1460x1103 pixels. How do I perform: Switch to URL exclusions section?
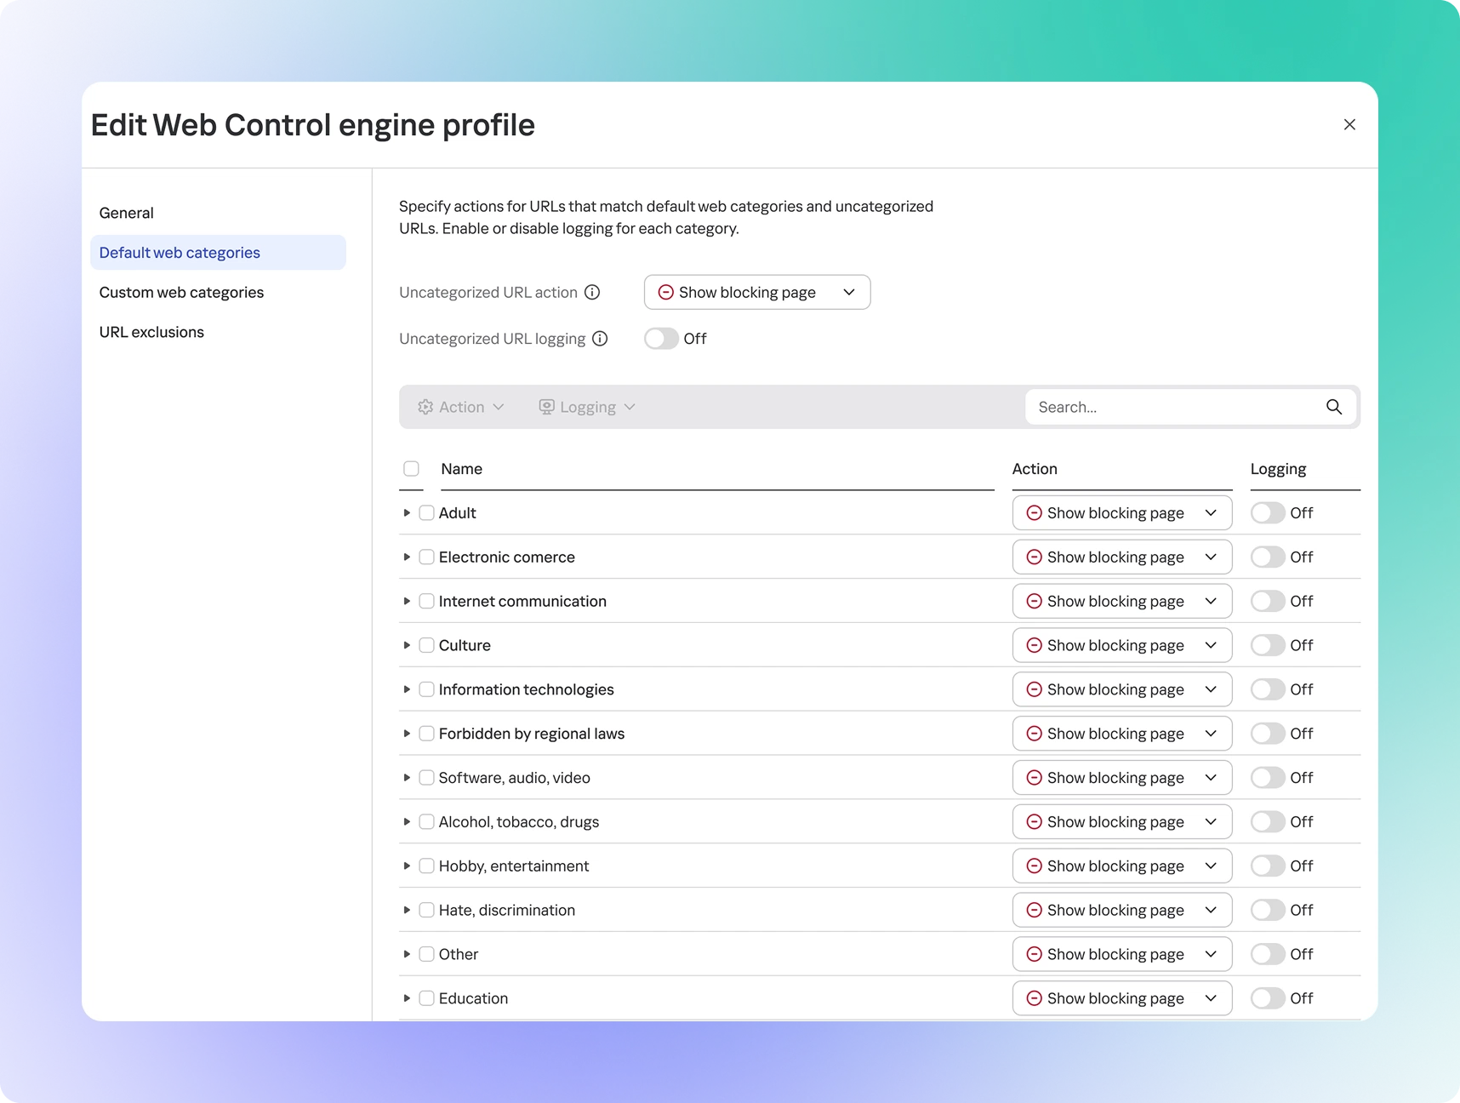point(151,332)
